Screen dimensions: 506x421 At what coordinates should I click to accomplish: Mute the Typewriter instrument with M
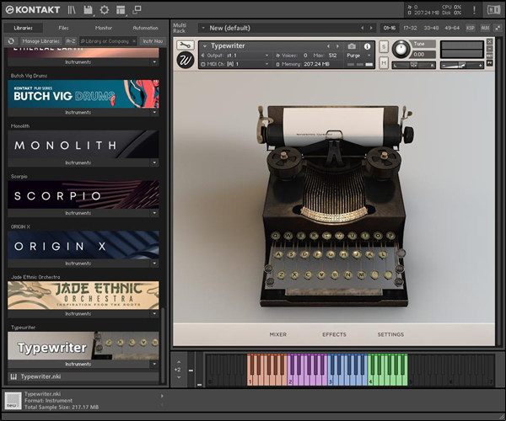point(384,63)
